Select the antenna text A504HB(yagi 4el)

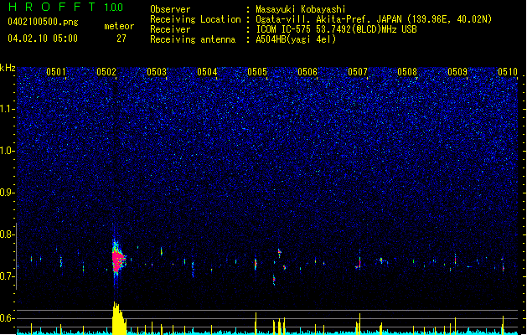pyautogui.click(x=296, y=39)
